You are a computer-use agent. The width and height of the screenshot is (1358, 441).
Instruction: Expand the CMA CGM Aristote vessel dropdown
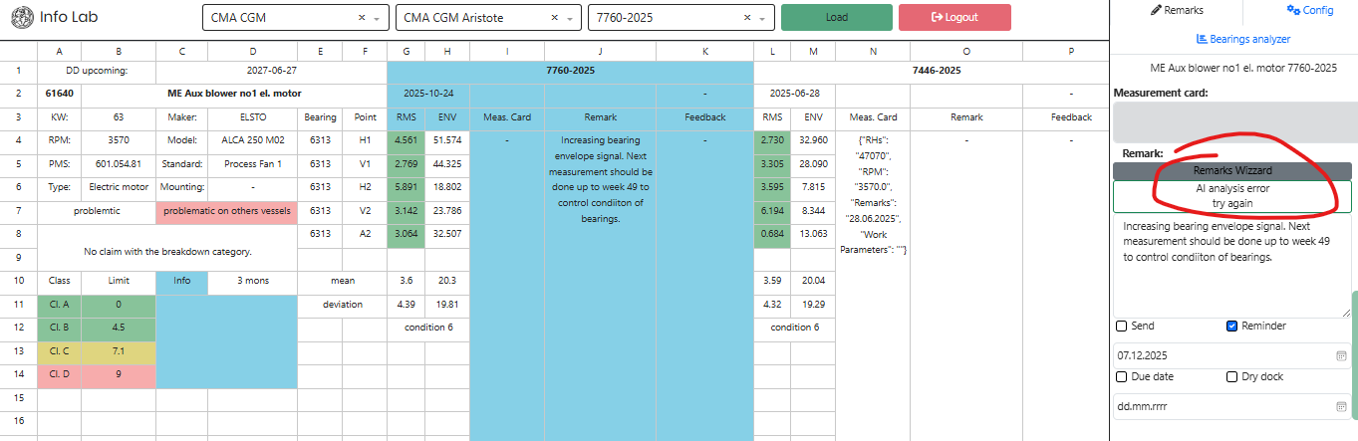coord(571,18)
